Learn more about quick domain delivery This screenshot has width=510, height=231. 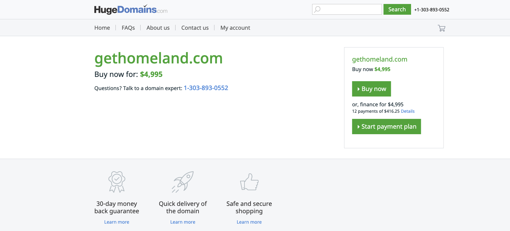[x=183, y=222]
